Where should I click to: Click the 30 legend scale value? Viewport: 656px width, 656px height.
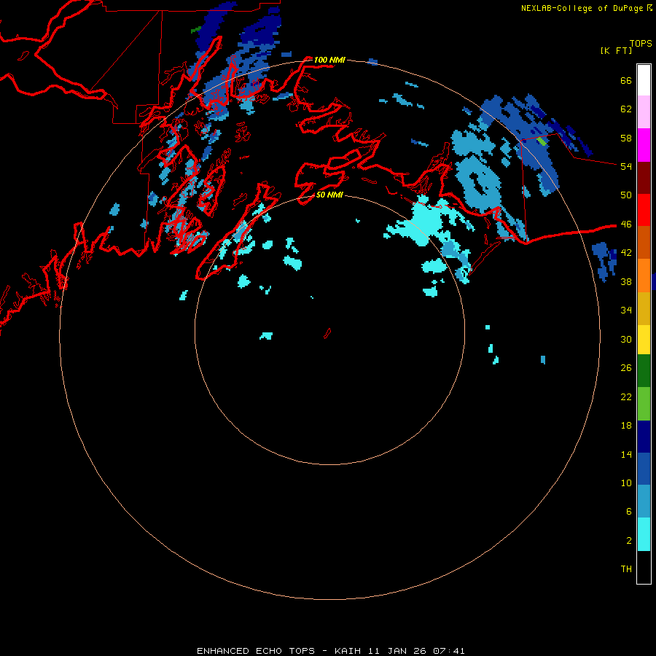[x=626, y=339]
